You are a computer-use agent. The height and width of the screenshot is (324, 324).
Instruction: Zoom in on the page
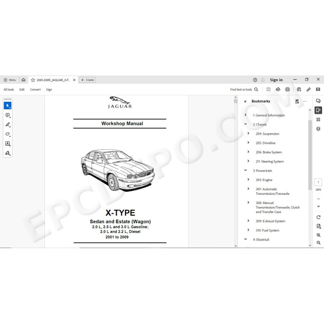pyautogui.click(x=318, y=235)
